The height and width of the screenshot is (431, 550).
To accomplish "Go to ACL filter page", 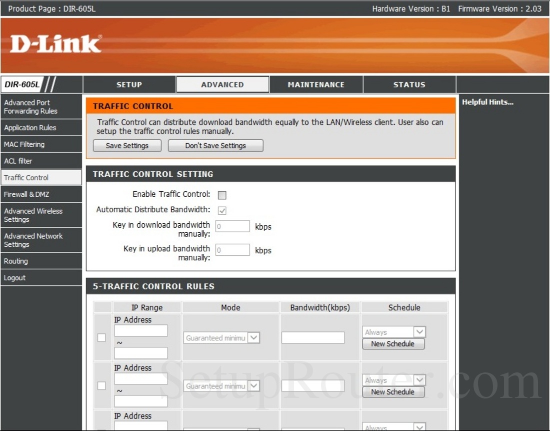I will pyautogui.click(x=41, y=161).
